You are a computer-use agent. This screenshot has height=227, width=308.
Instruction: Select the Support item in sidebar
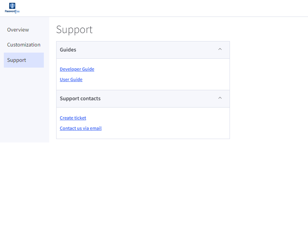click(x=17, y=60)
